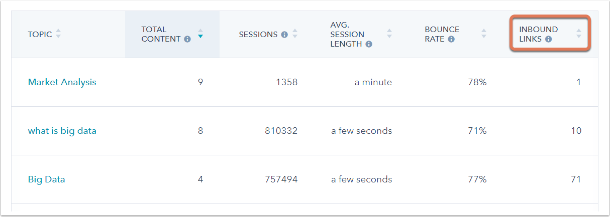Click total content count 8 link
The image size is (610, 217).
(x=200, y=131)
